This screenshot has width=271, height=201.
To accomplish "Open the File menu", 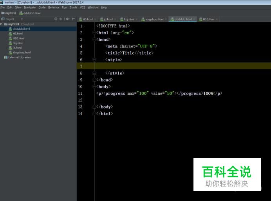I will click(2, 7).
